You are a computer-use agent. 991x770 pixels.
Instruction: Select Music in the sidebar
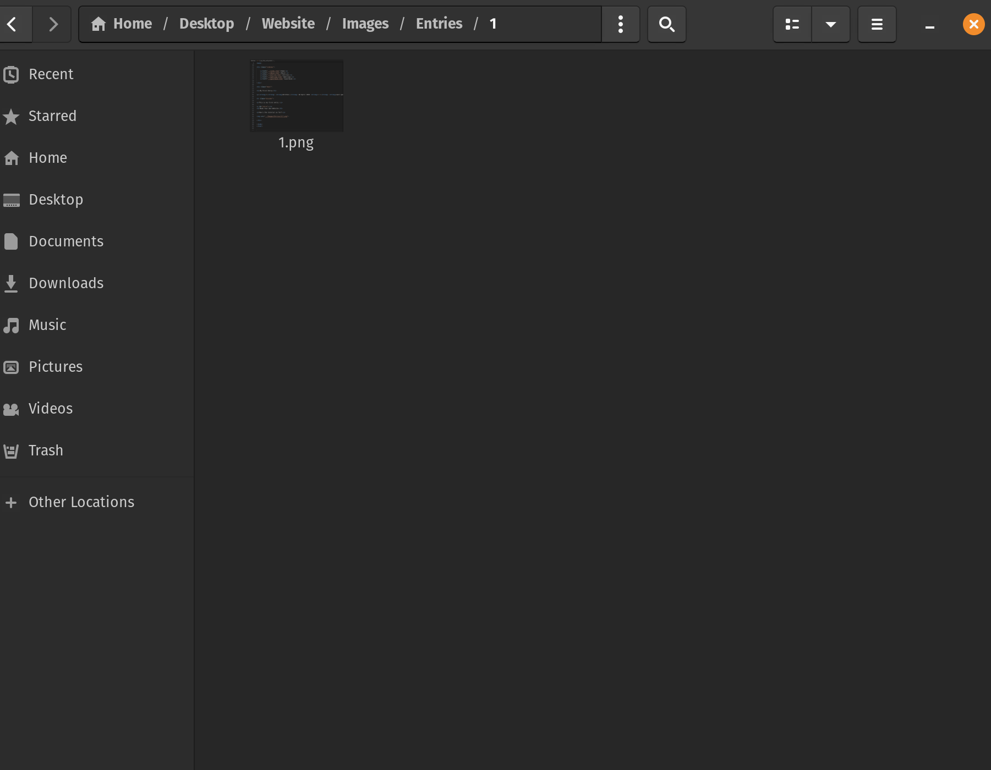point(47,325)
